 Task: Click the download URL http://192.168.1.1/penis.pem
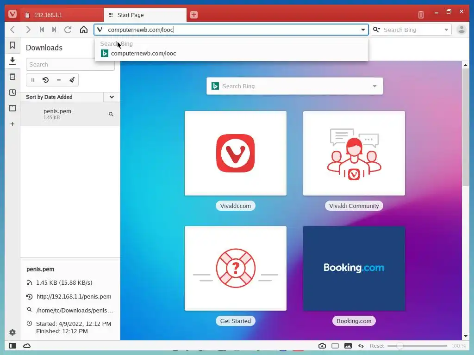[74, 296]
